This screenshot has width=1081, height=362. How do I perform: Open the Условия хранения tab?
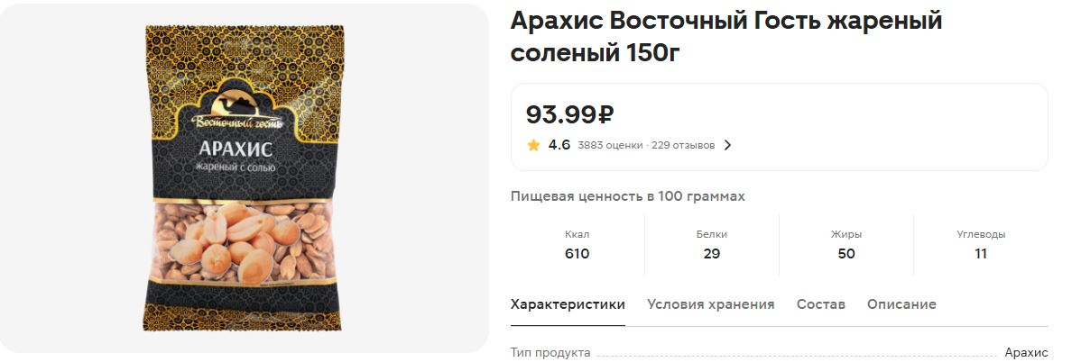[x=711, y=304]
